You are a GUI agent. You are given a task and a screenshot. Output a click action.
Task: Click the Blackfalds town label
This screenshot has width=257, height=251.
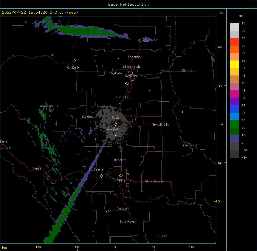point(131,66)
